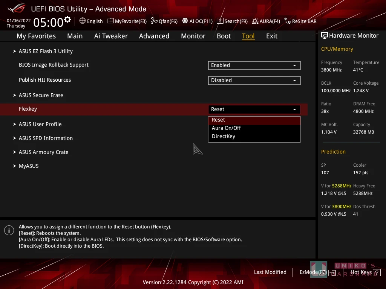This screenshot has width=386, height=289.
Task: Click the AURA light icon
Action: pyautogui.click(x=255, y=21)
